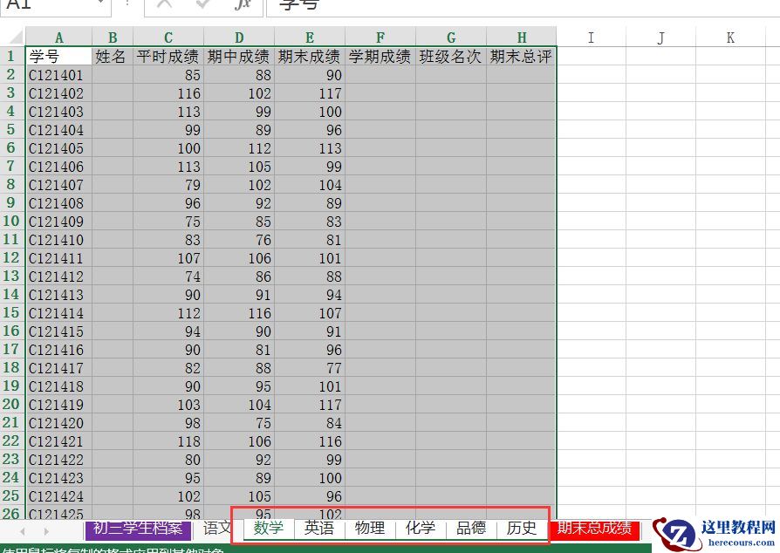The width and height of the screenshot is (780, 553).
Task: Select column A header
Action: click(58, 38)
